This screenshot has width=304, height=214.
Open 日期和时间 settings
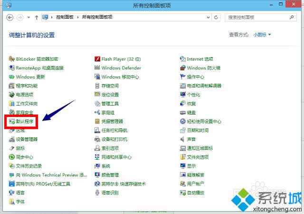tap(198, 130)
